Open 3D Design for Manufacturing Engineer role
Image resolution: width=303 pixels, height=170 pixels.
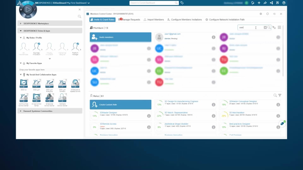click(x=181, y=101)
